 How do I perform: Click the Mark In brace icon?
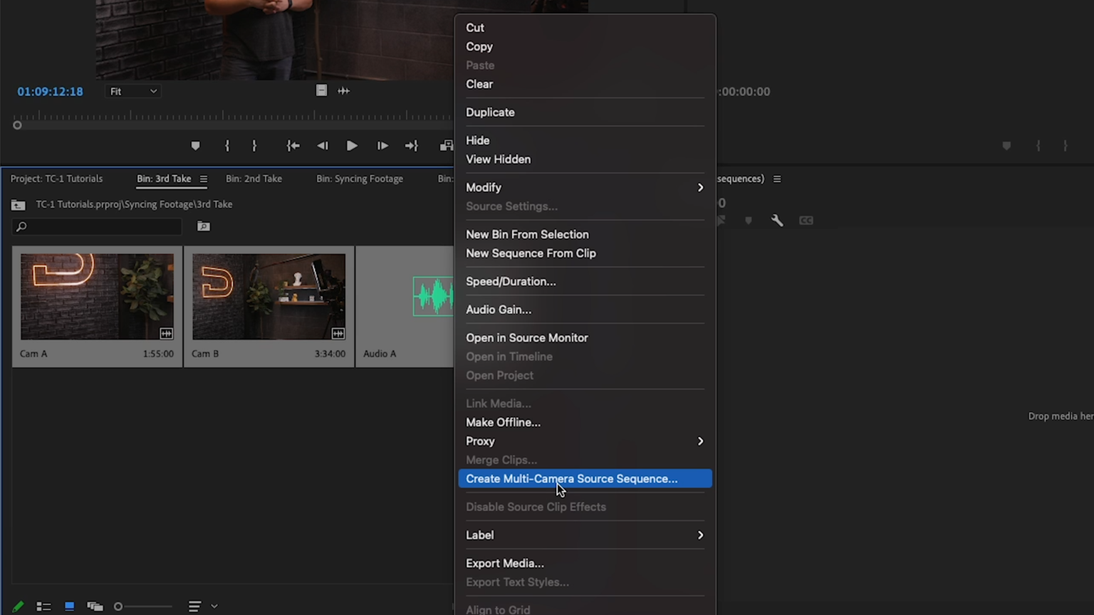coord(226,145)
